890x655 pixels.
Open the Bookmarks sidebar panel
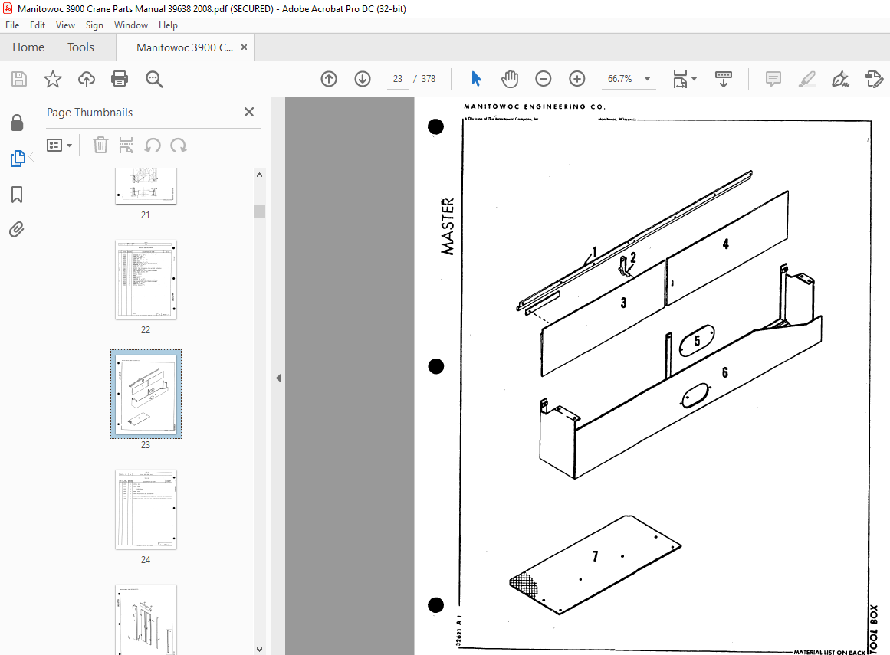point(17,195)
